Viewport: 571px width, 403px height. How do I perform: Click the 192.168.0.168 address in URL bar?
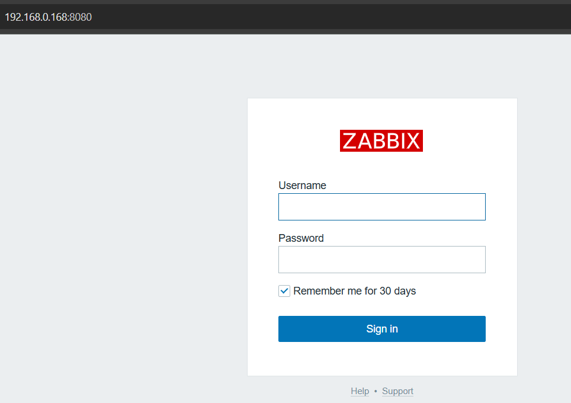point(36,17)
